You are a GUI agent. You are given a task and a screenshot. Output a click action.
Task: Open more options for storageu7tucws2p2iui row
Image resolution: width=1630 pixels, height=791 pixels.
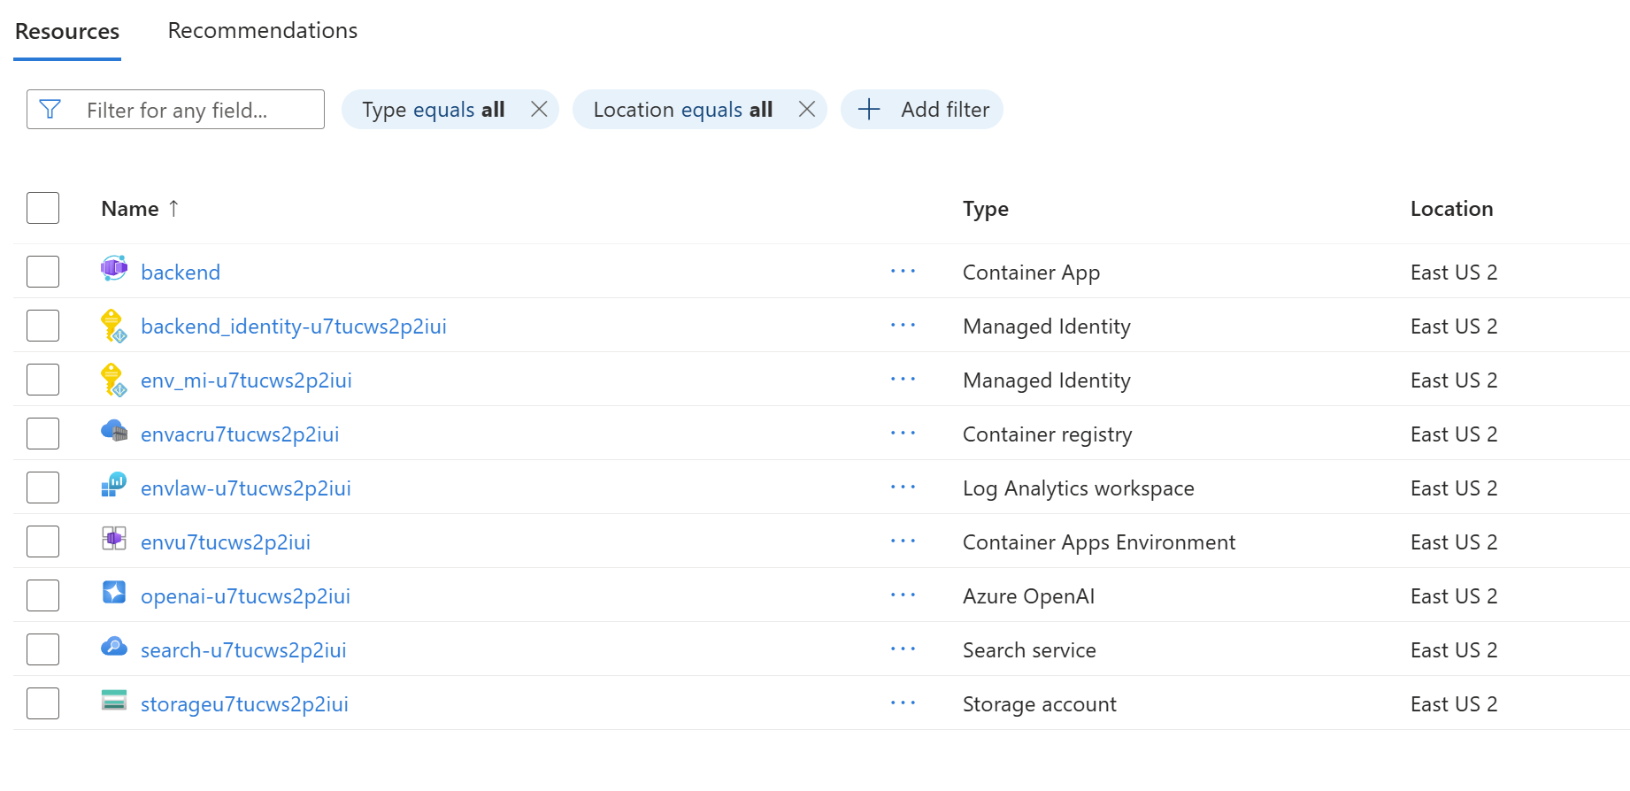pyautogui.click(x=903, y=703)
